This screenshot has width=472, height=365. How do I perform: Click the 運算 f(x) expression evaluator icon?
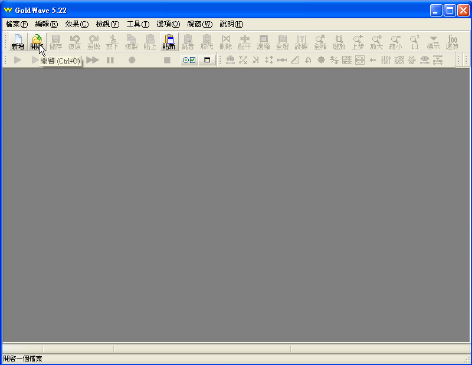pyautogui.click(x=452, y=42)
